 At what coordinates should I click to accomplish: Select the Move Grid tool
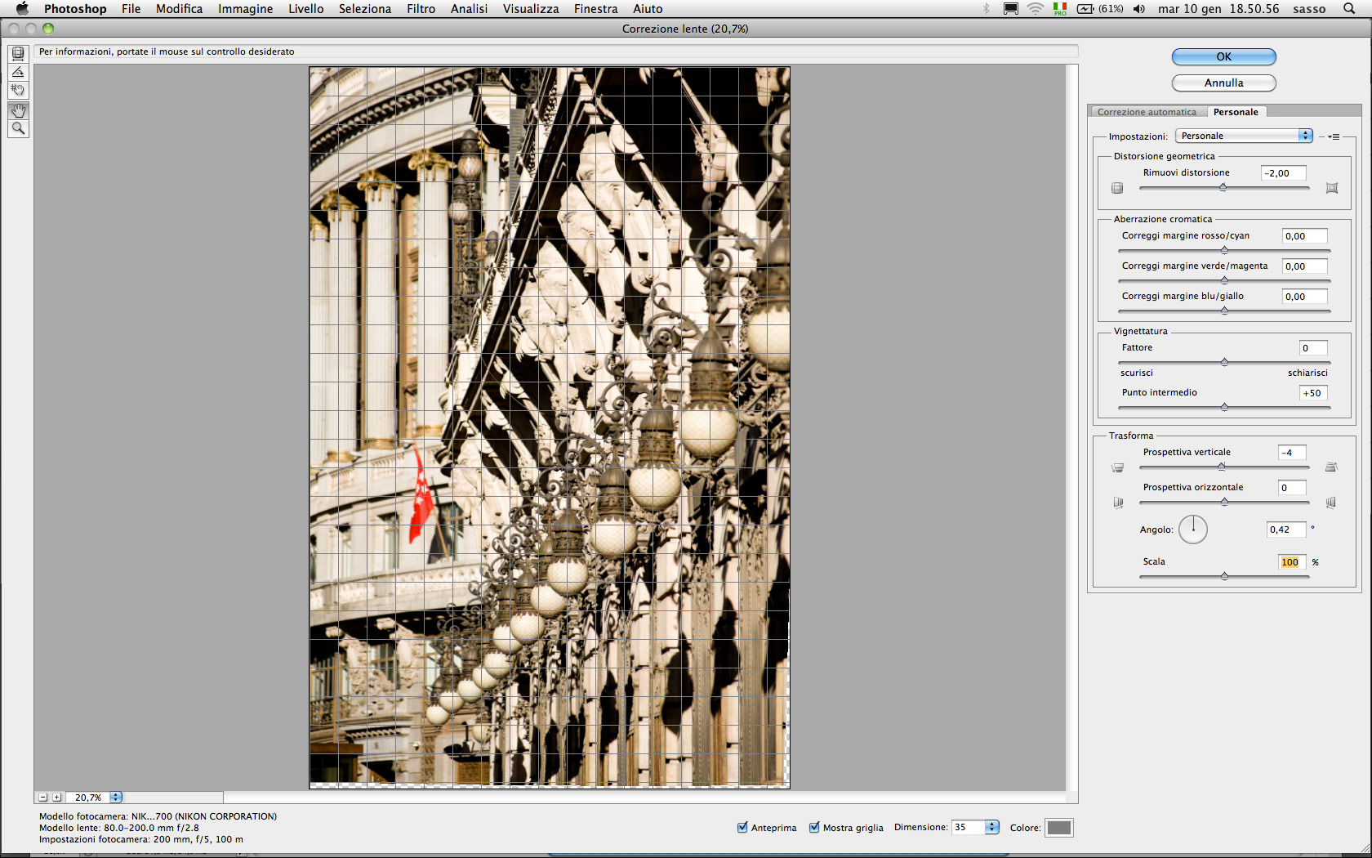click(18, 90)
